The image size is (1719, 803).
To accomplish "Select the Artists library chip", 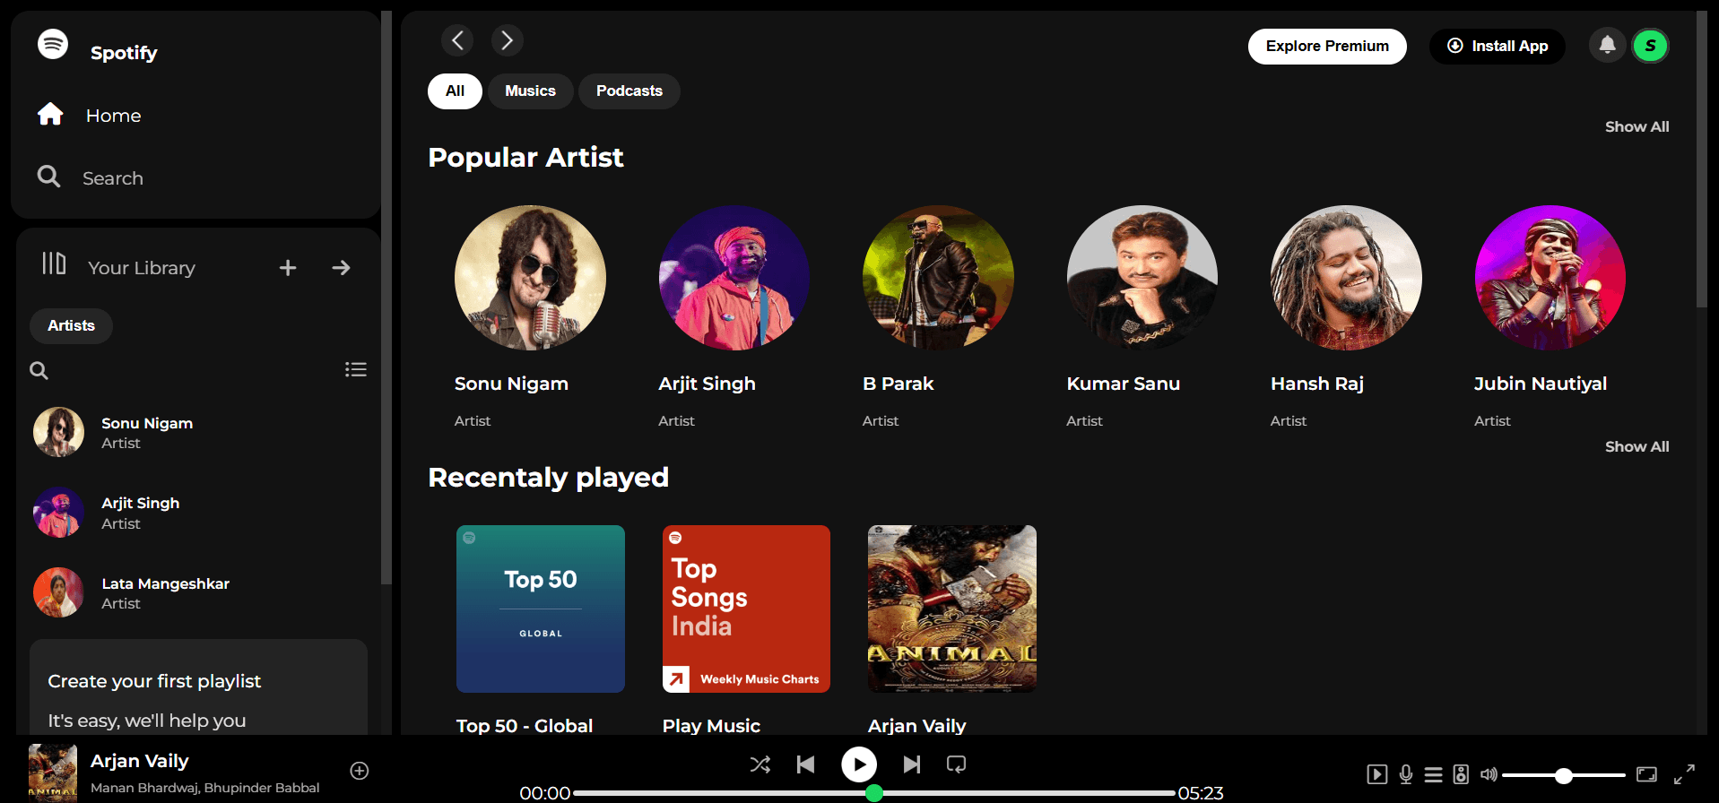I will (71, 326).
